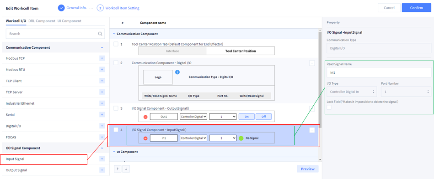Remove Out1 signal with red minus icon
The image size is (434, 179).
(145, 117)
